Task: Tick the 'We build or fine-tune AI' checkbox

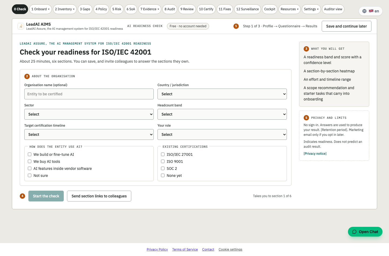Action: point(30,154)
